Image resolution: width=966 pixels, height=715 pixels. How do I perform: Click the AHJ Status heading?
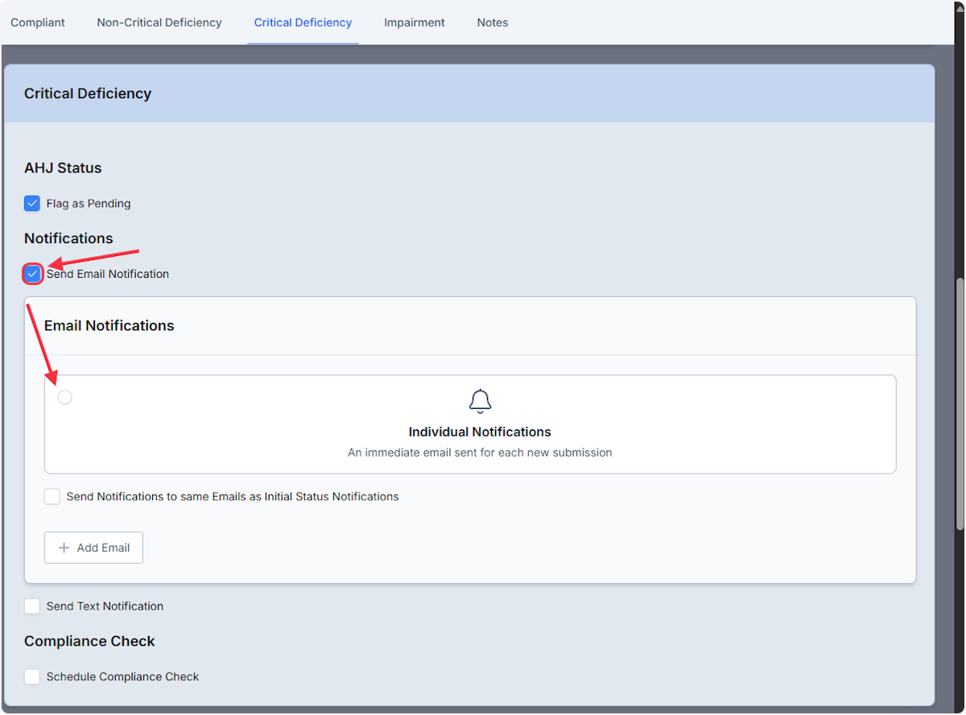pyautogui.click(x=63, y=168)
